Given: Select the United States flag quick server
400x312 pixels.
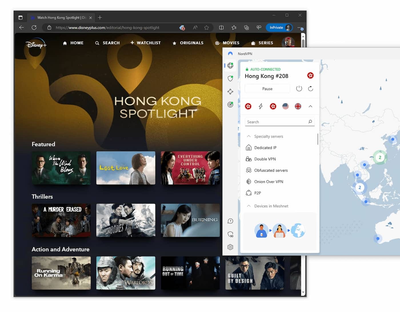Looking at the screenshot, I should [x=285, y=106].
